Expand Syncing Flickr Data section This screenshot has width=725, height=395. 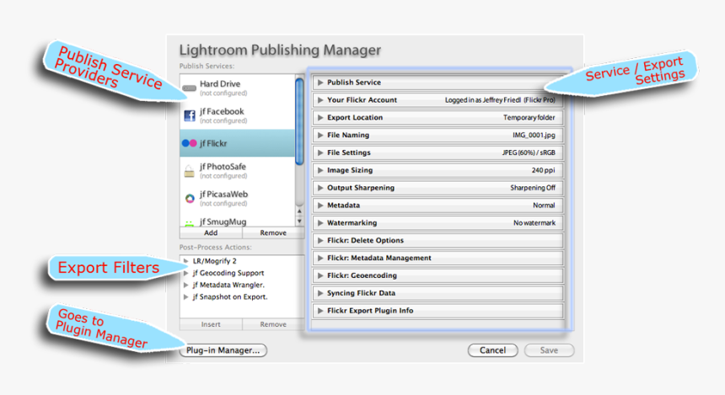(x=320, y=293)
